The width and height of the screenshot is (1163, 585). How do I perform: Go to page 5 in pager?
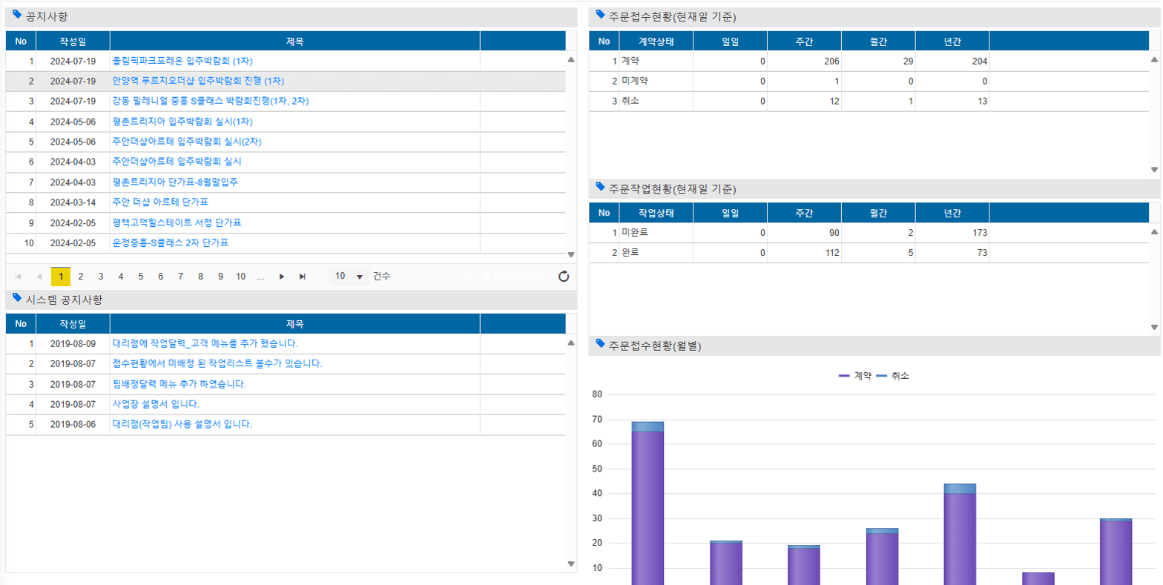[x=140, y=277]
